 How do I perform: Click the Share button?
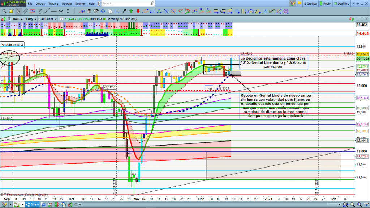point(33,204)
